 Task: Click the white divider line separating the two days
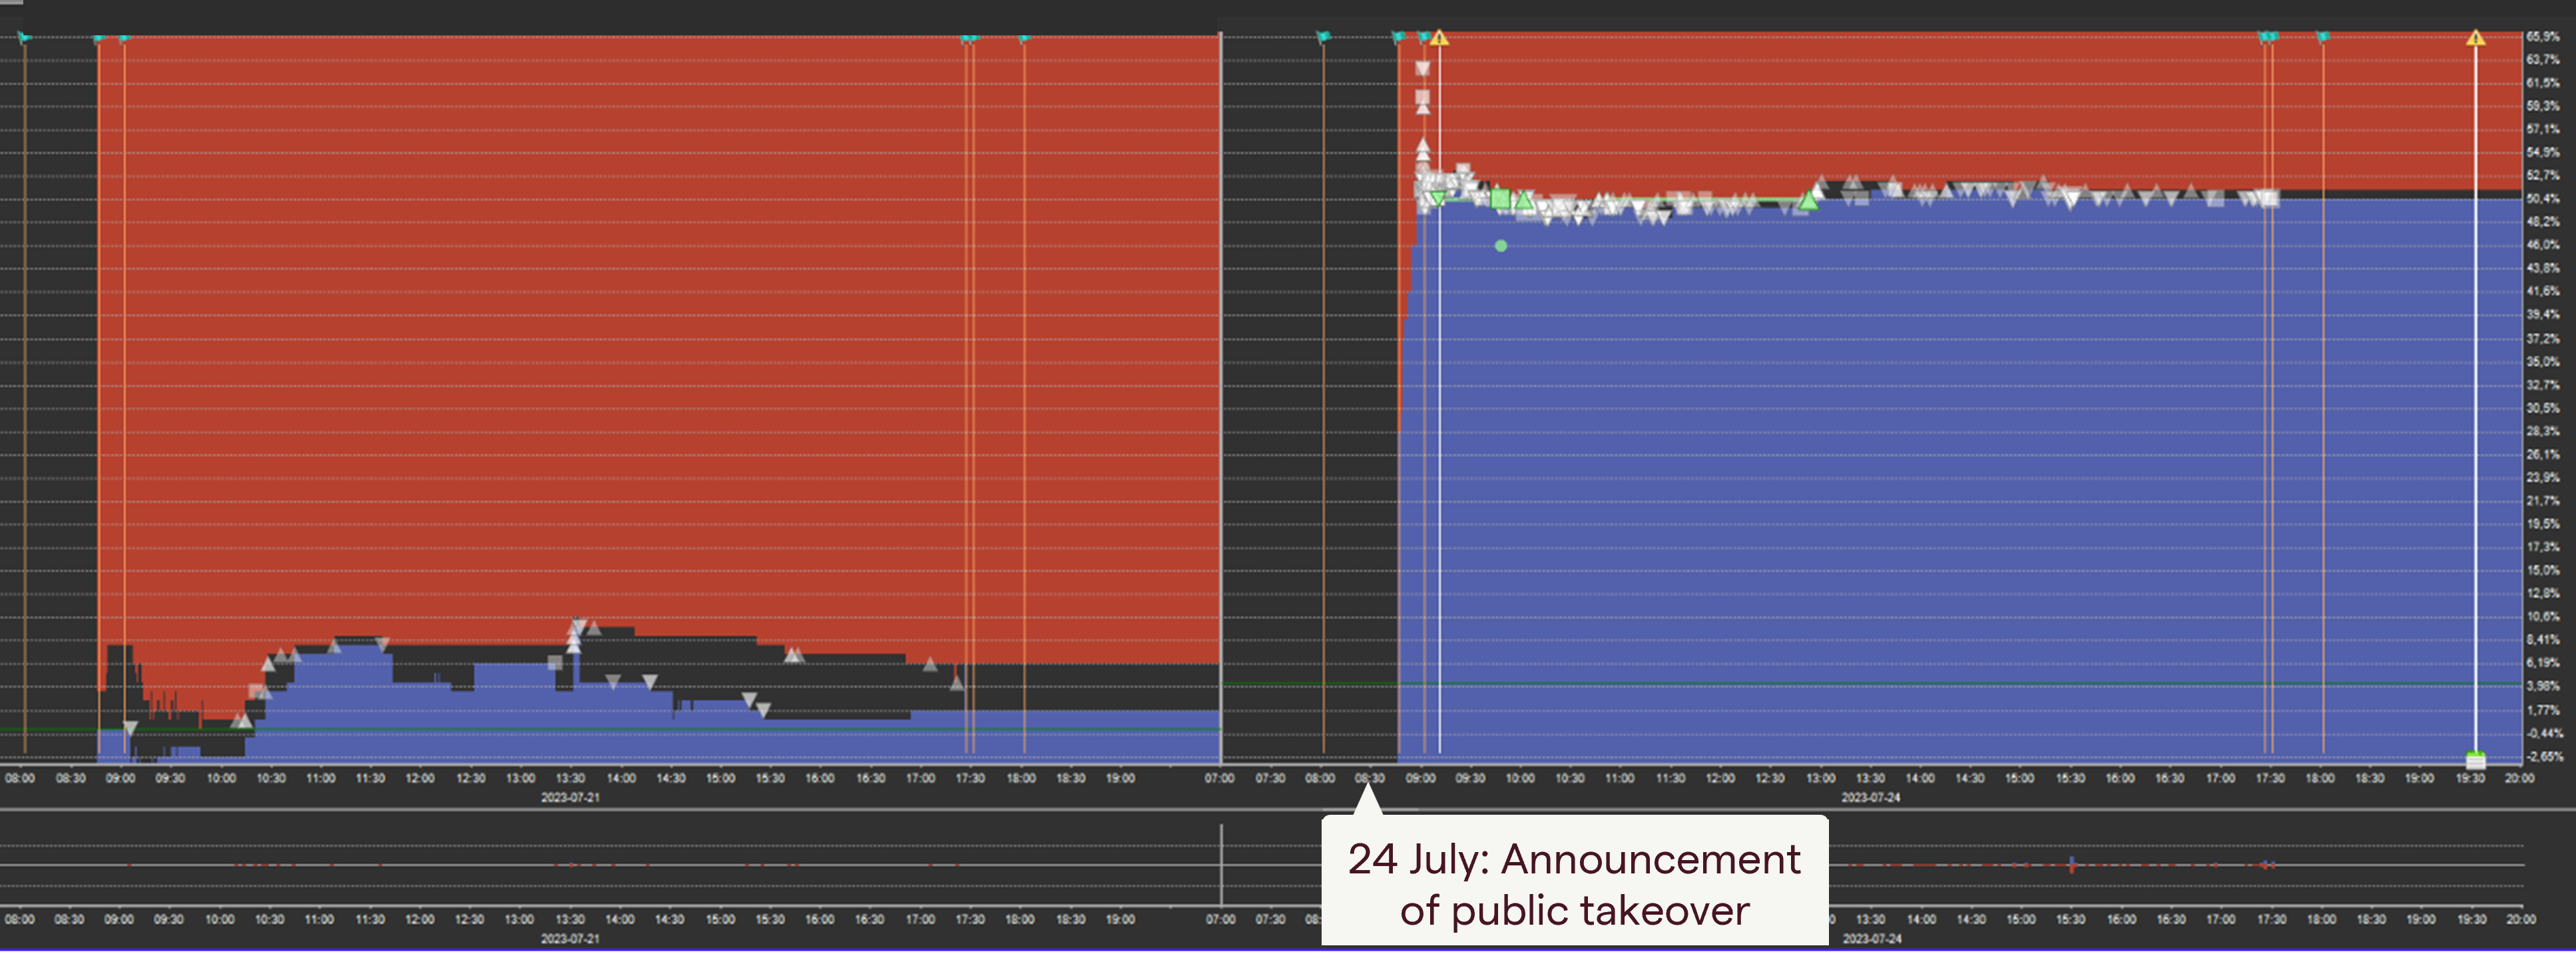1220,400
